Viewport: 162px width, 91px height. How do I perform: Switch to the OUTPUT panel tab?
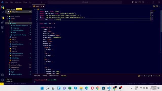[x=45, y=76]
